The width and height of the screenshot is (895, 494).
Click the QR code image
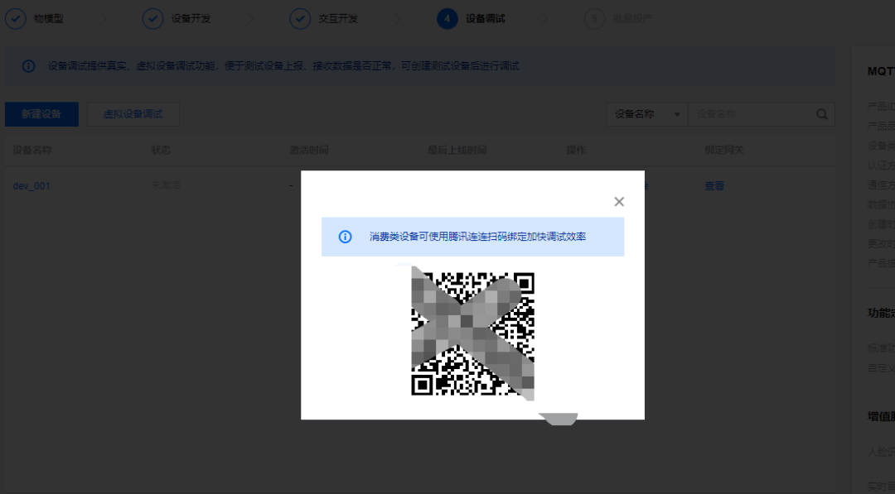coord(472,334)
